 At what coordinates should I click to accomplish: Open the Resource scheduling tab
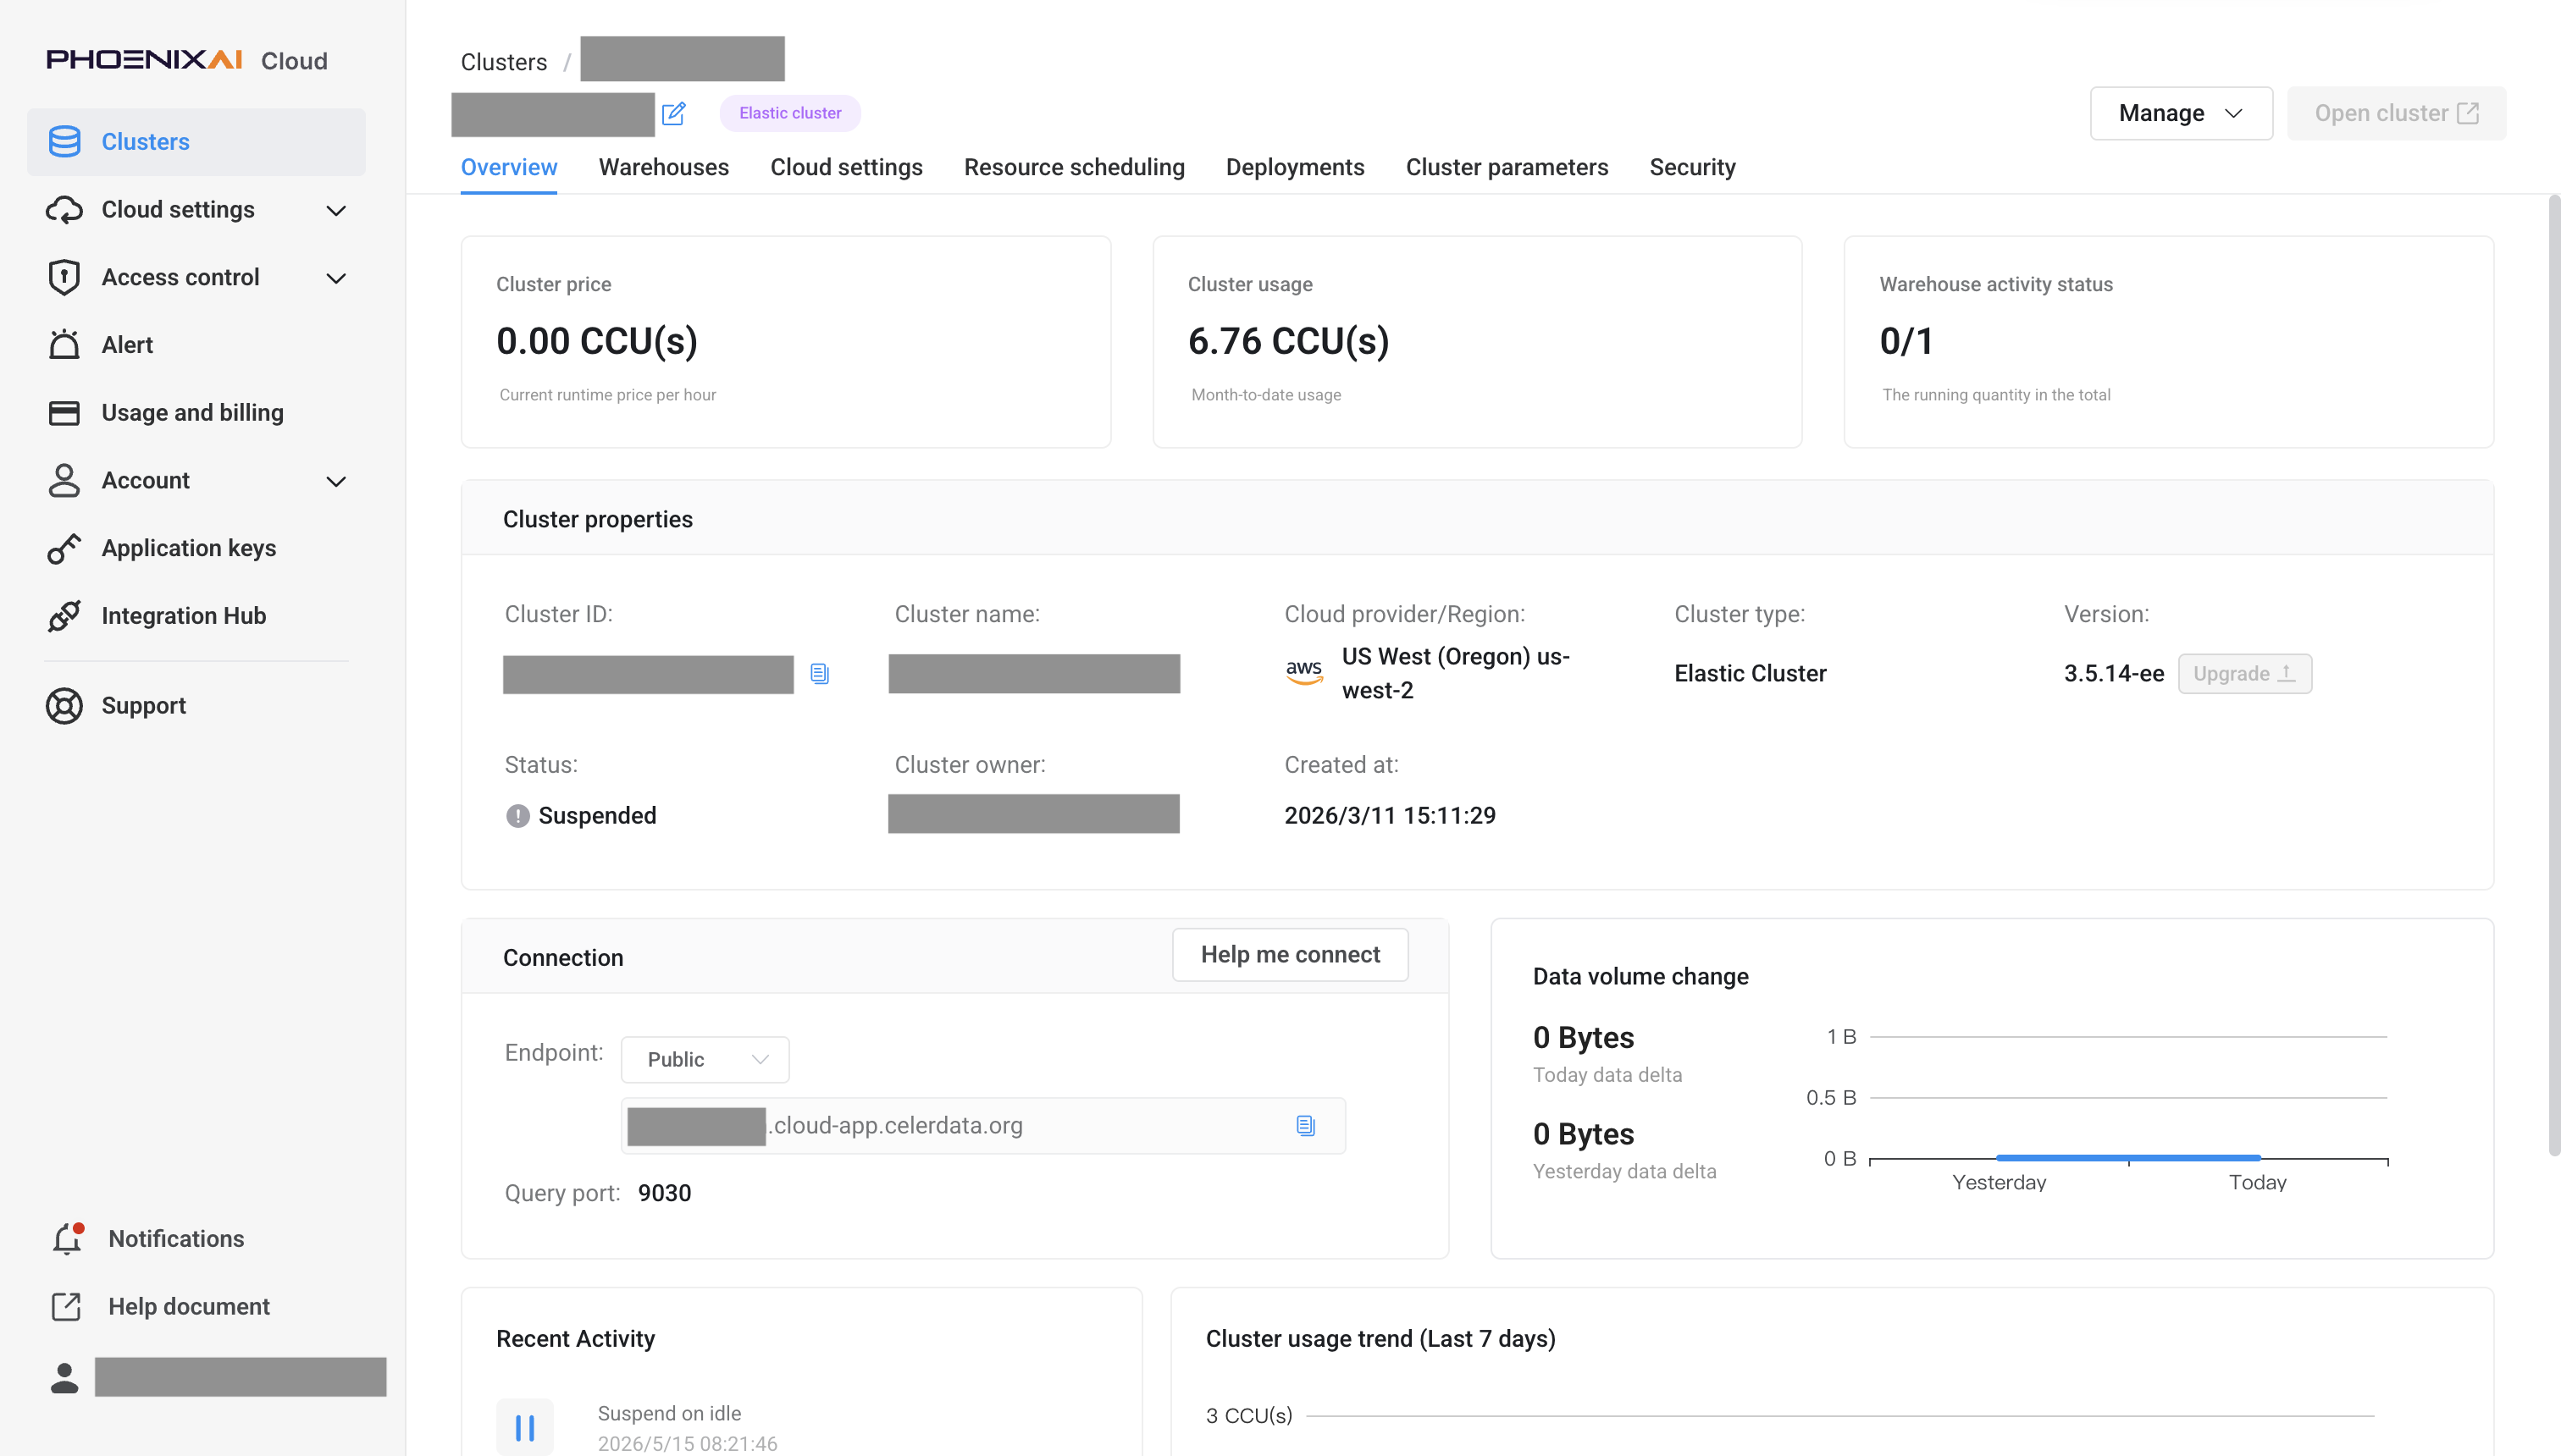(x=1075, y=167)
